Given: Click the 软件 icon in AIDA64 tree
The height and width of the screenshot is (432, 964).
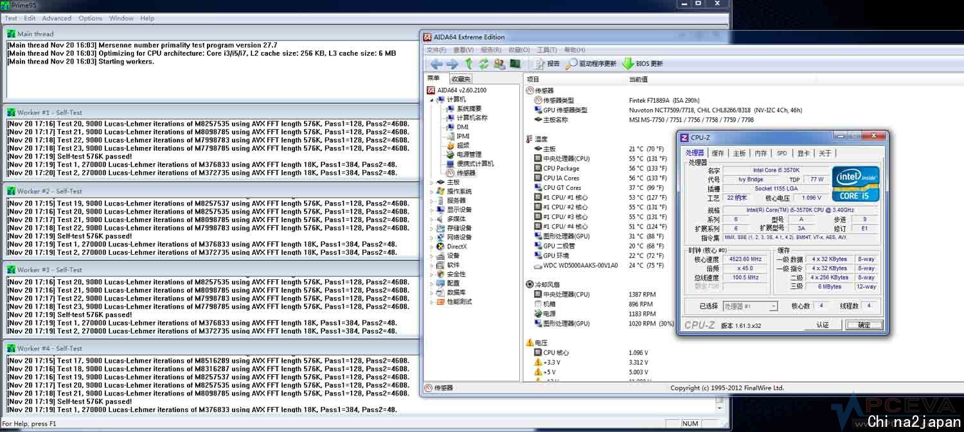Looking at the screenshot, I should pos(440,264).
